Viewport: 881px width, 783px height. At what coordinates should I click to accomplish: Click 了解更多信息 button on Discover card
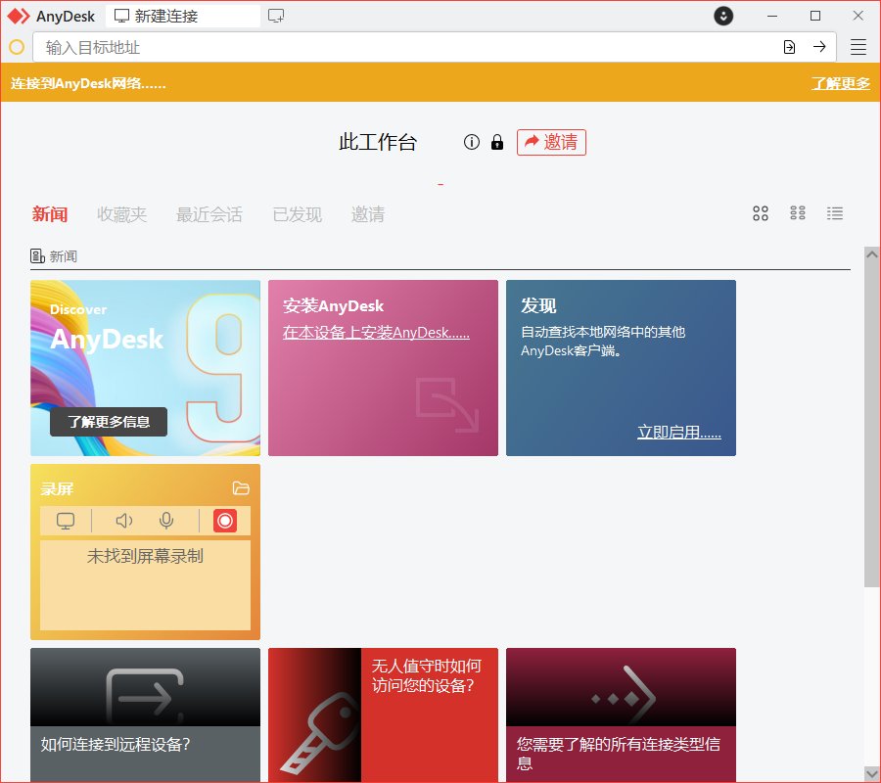[109, 422]
